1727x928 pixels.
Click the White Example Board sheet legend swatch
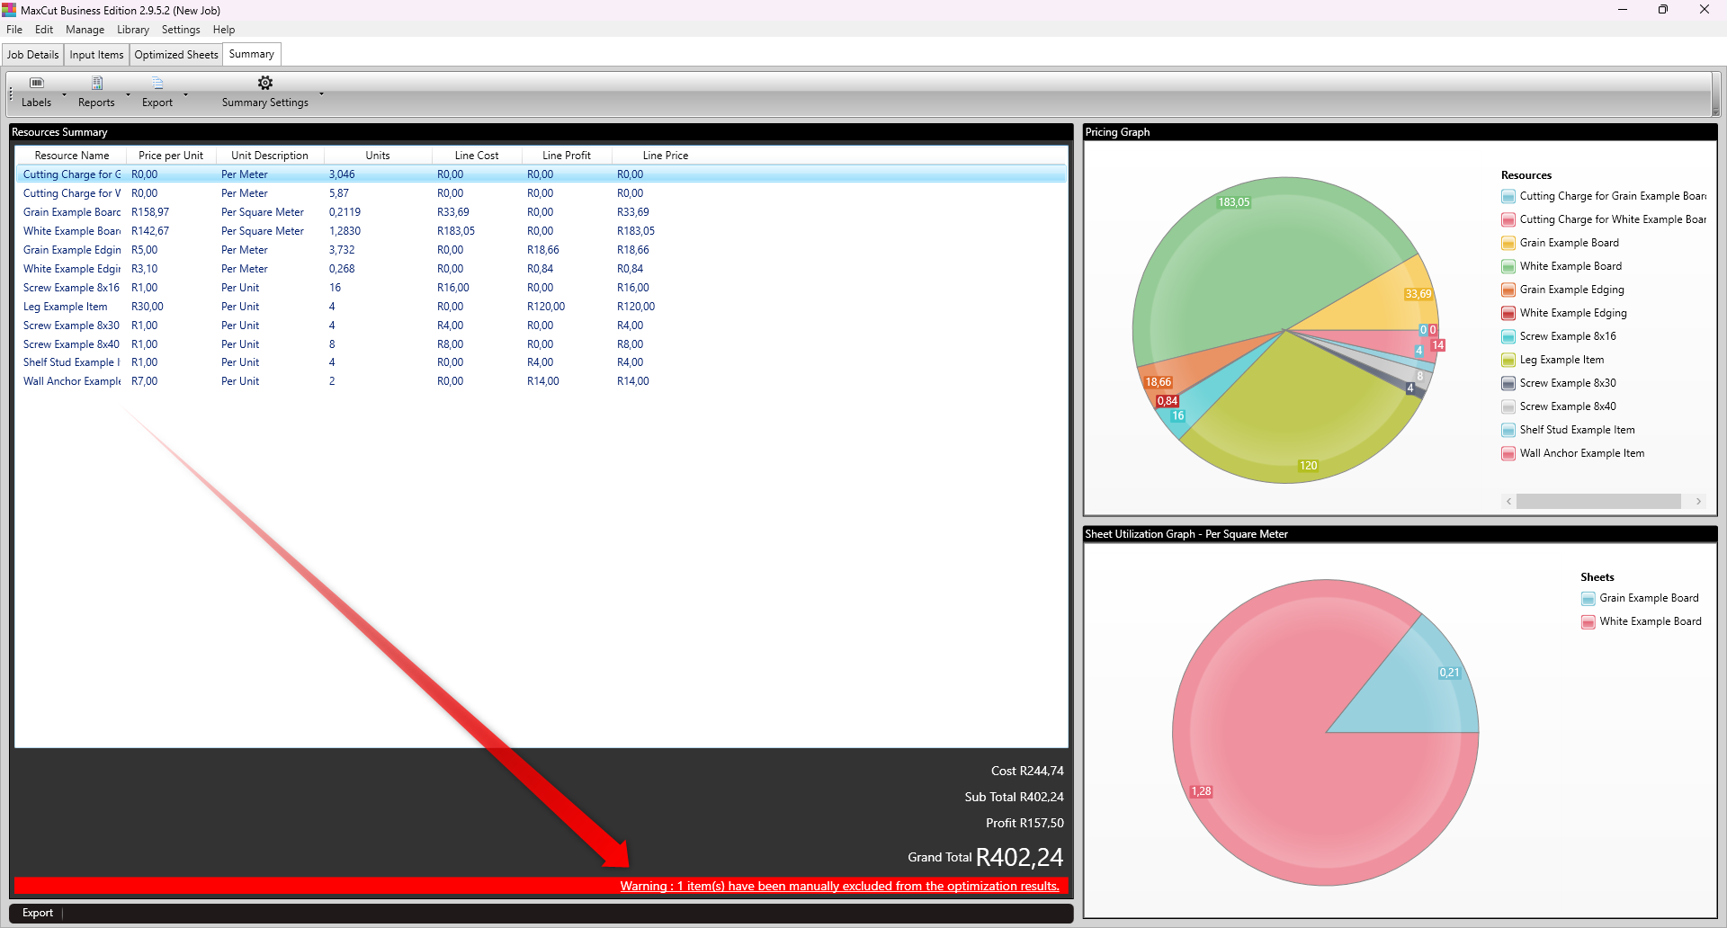coord(1588,621)
